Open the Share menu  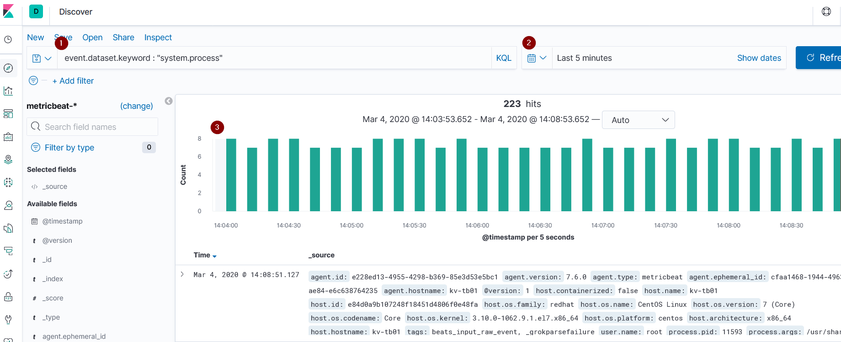click(x=123, y=37)
